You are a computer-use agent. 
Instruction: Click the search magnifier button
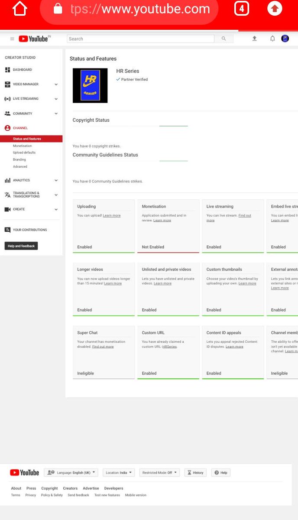pos(223,39)
